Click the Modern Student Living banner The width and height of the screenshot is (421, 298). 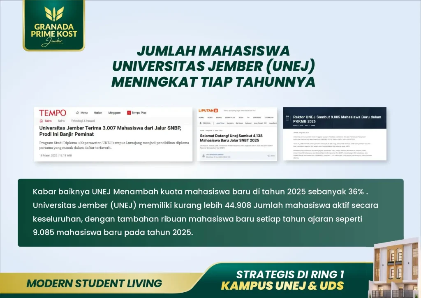pos(94,283)
